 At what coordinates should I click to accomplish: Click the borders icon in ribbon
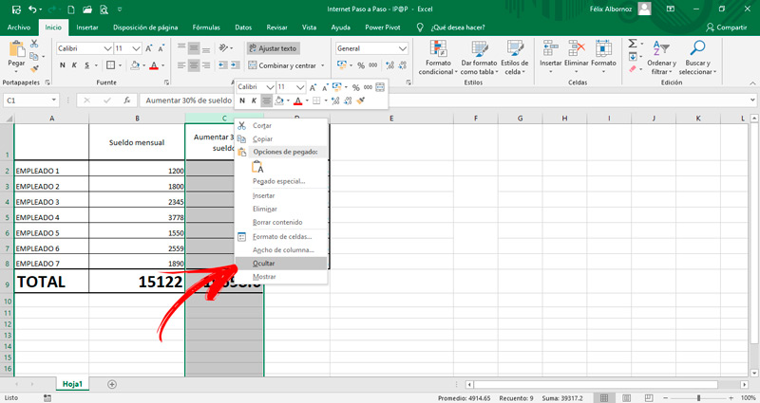point(110,65)
